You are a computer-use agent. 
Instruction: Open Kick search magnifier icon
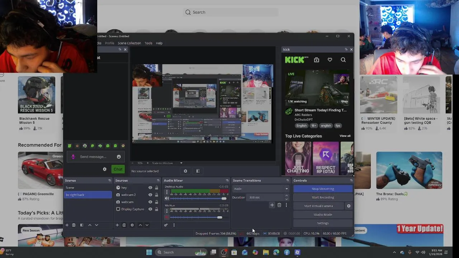click(343, 60)
